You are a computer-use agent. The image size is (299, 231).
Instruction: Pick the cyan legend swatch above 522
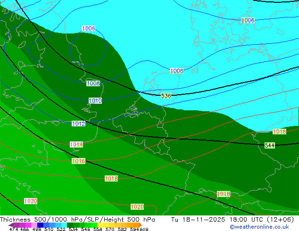64,225
